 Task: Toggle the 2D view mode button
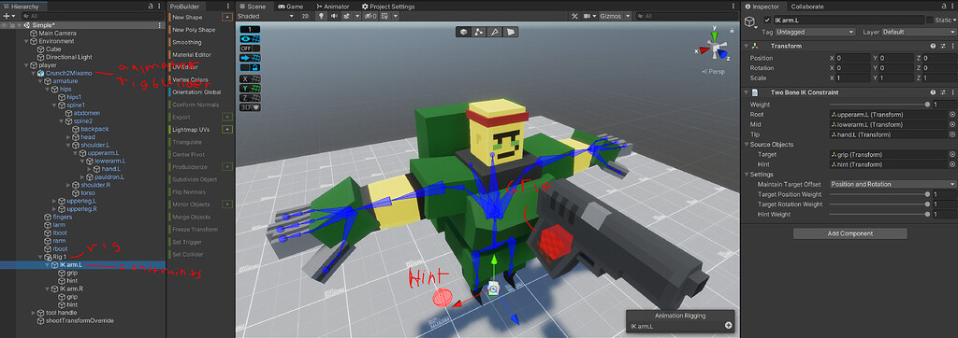click(306, 16)
